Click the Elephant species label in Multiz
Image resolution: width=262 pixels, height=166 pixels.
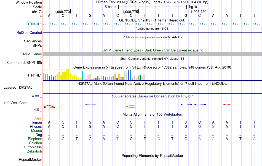(35, 139)
